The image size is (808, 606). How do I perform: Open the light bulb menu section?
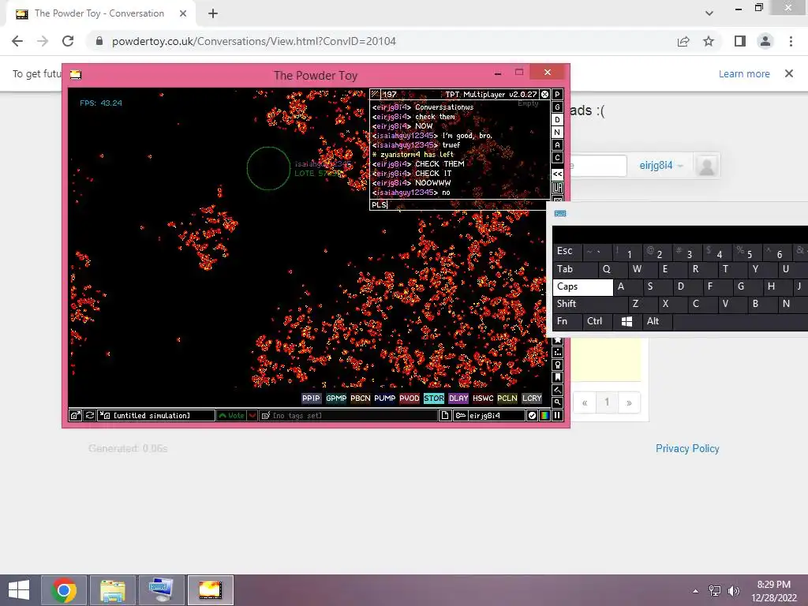coord(557,365)
